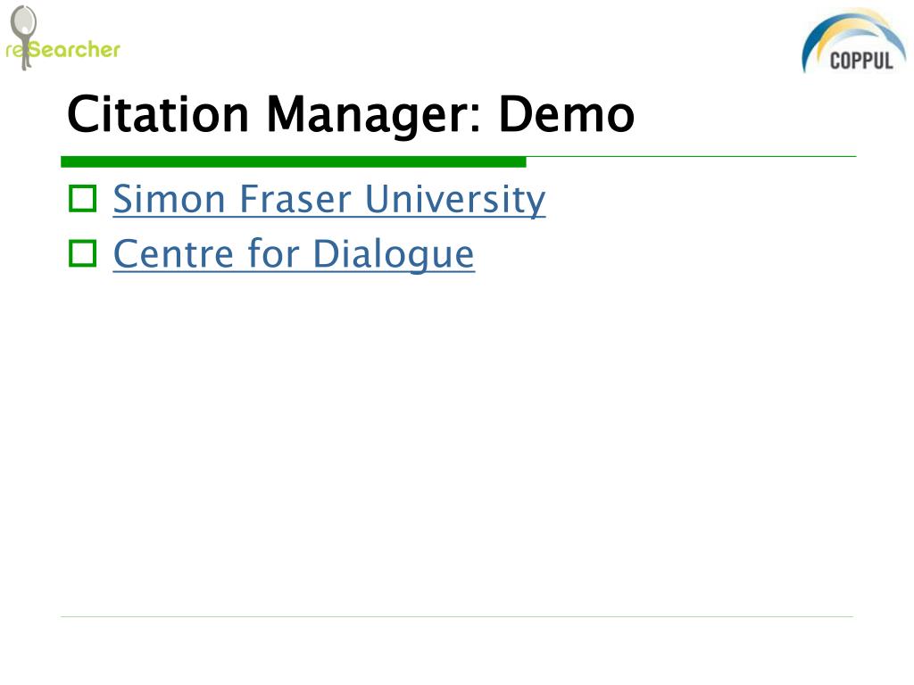Click the green square bullet beside Centre for Dialogue

(x=82, y=253)
